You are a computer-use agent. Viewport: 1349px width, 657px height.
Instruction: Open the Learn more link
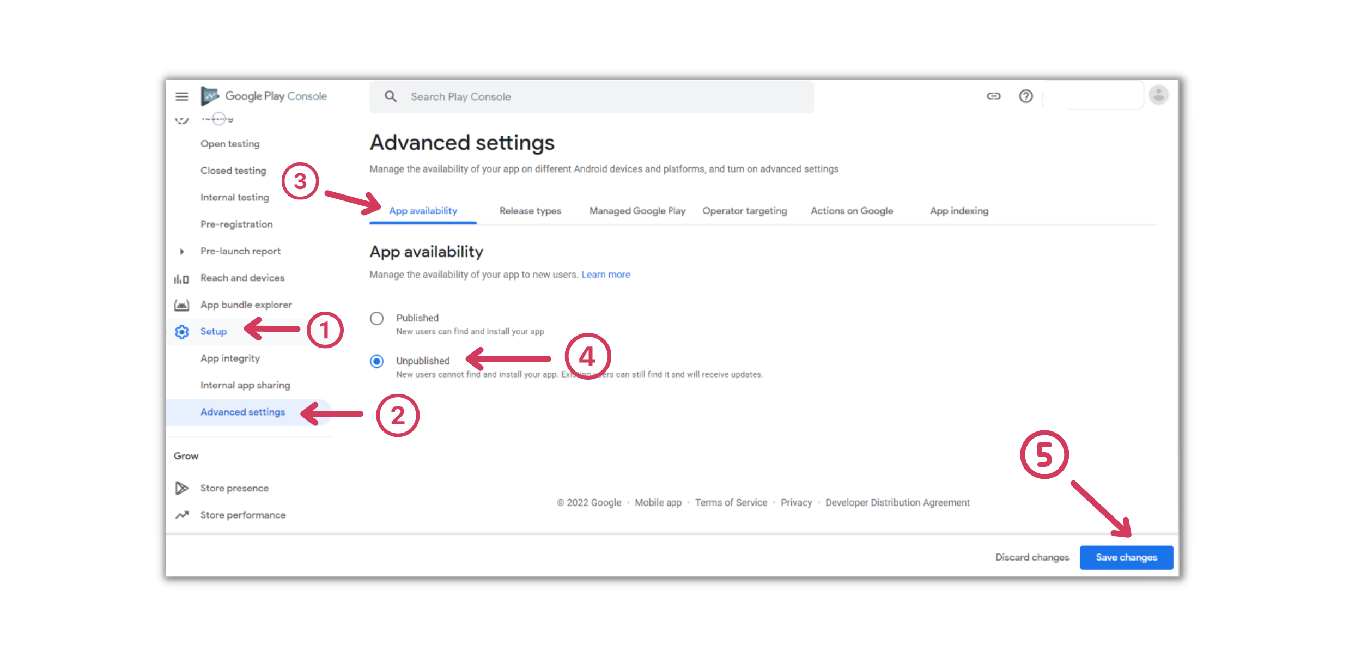(605, 275)
